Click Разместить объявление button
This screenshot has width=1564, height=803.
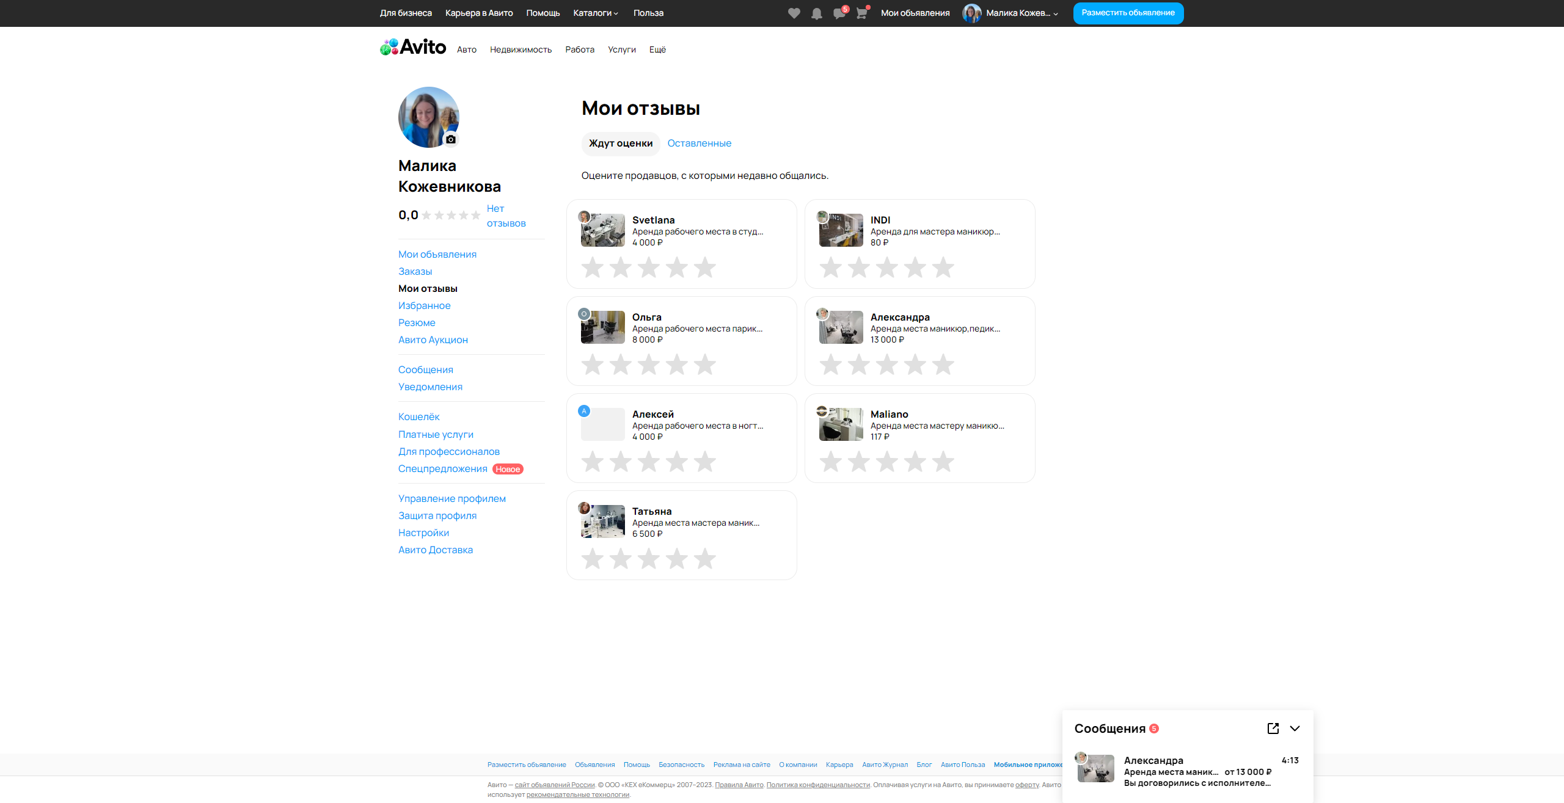[x=1128, y=13]
